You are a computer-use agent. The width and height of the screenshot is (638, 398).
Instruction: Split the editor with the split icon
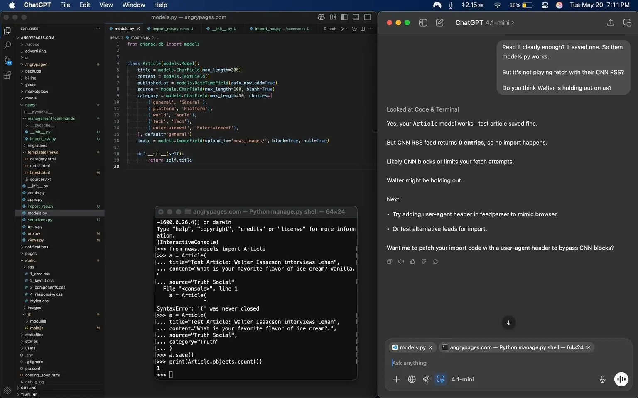coord(362,29)
